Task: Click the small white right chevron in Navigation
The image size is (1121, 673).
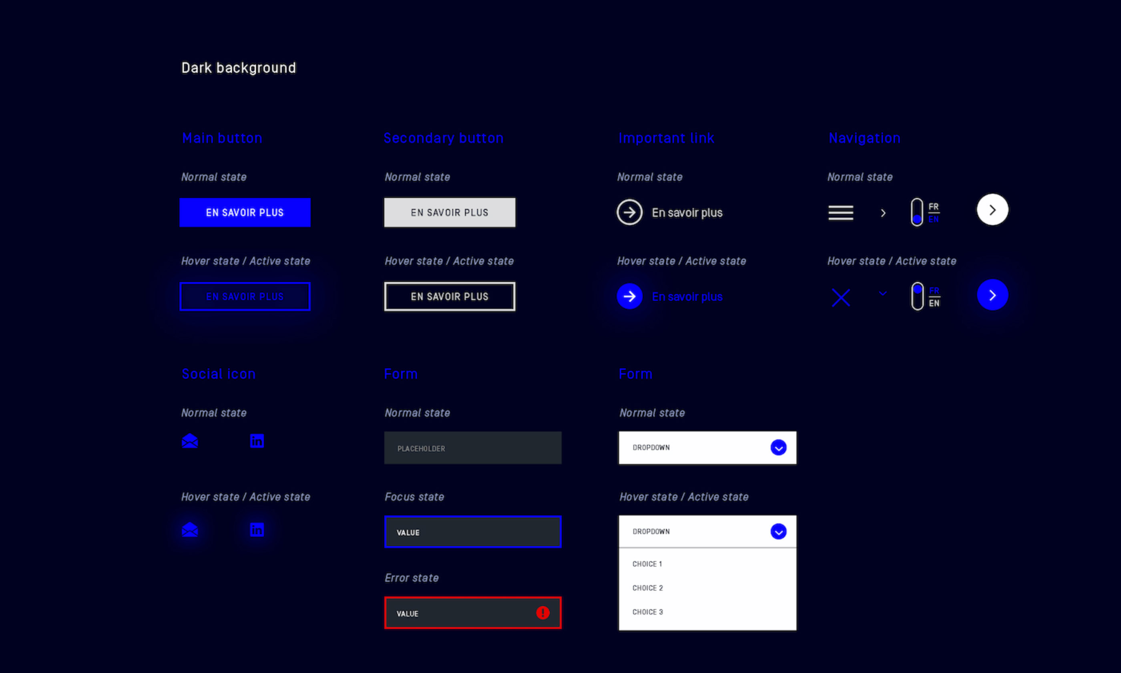Action: [x=883, y=213]
